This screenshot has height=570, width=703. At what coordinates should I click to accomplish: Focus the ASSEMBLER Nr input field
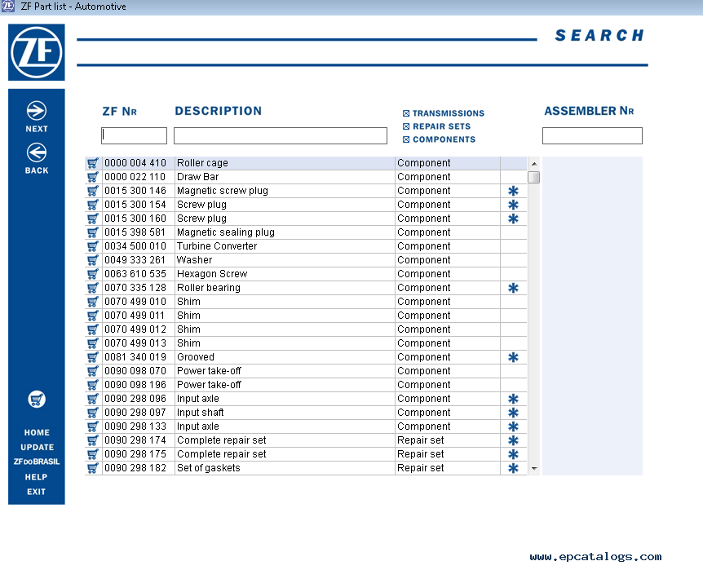[x=592, y=136]
